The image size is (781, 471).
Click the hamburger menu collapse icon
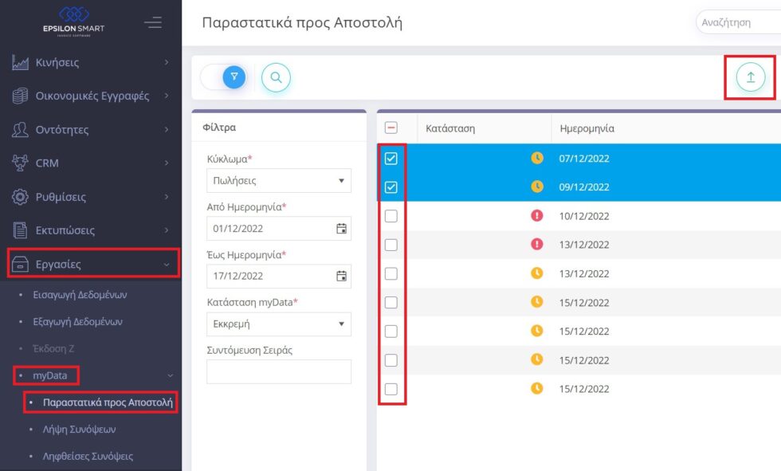pyautogui.click(x=153, y=22)
